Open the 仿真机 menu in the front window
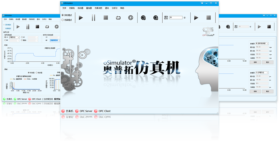This screenshot has width=279, height=141. (x=72, y=8)
